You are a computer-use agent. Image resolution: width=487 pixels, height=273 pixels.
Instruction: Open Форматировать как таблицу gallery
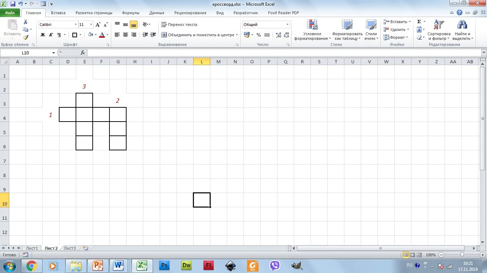tap(347, 30)
